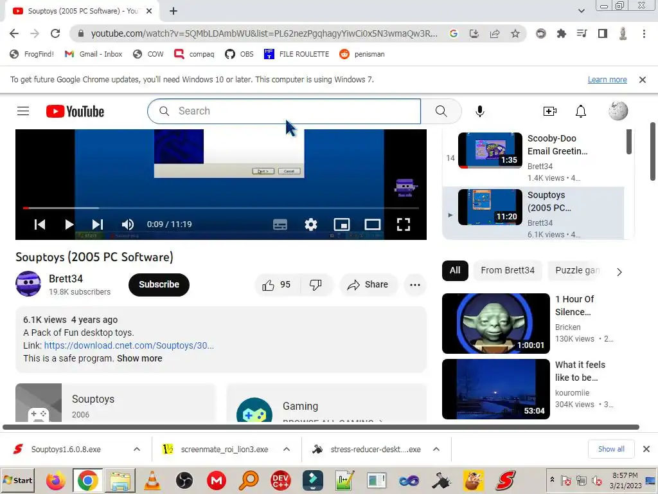658x494 pixels.
Task: Open the Create video icon
Action: [x=550, y=111]
